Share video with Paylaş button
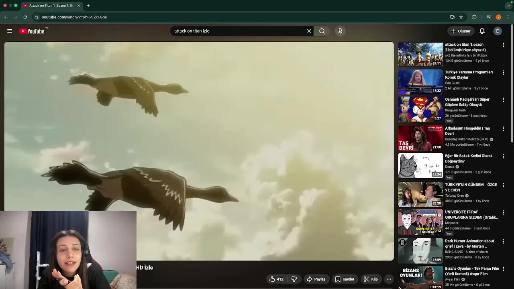 click(x=316, y=279)
